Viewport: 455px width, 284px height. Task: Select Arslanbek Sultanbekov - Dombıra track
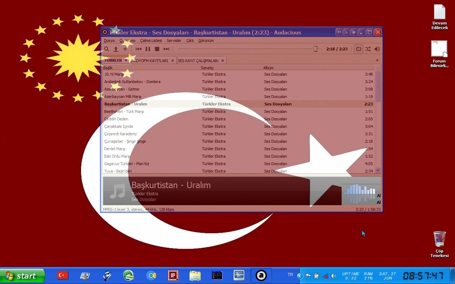[x=239, y=82]
